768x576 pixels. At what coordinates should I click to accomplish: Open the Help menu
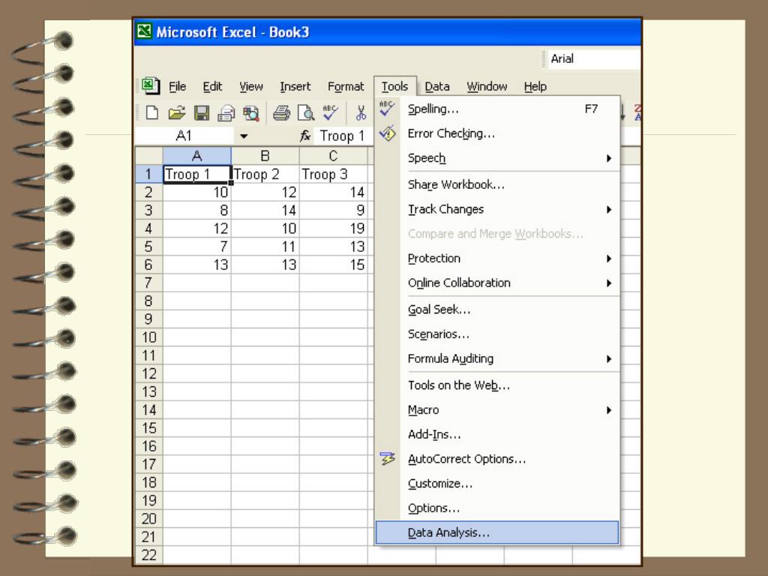(x=535, y=87)
